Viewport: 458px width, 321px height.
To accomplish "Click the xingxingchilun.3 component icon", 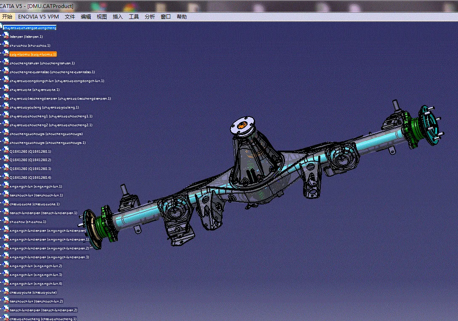I will click(x=6, y=274).
